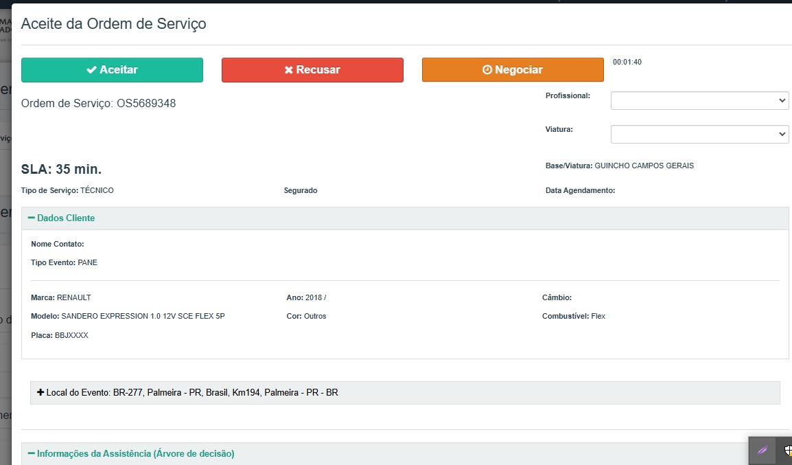This screenshot has height=465, width=792.
Task: Click the Aceite da Ordem de Serviço title
Action: click(114, 24)
